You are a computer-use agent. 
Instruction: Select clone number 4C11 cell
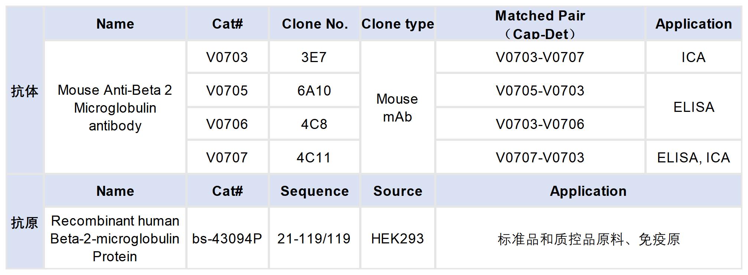pyautogui.click(x=314, y=158)
